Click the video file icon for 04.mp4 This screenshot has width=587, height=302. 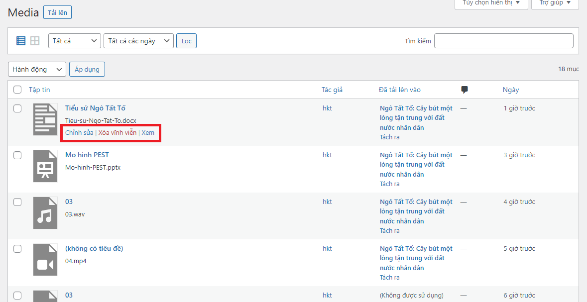click(45, 260)
